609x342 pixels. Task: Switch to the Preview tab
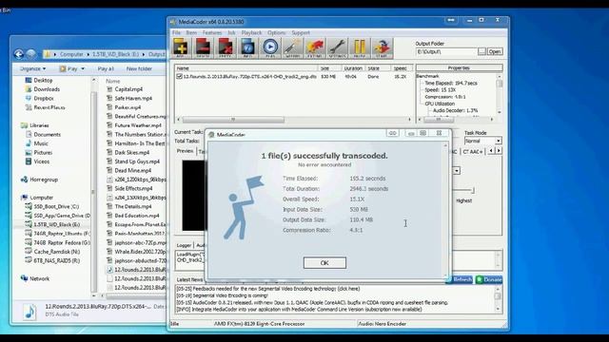tap(185, 151)
